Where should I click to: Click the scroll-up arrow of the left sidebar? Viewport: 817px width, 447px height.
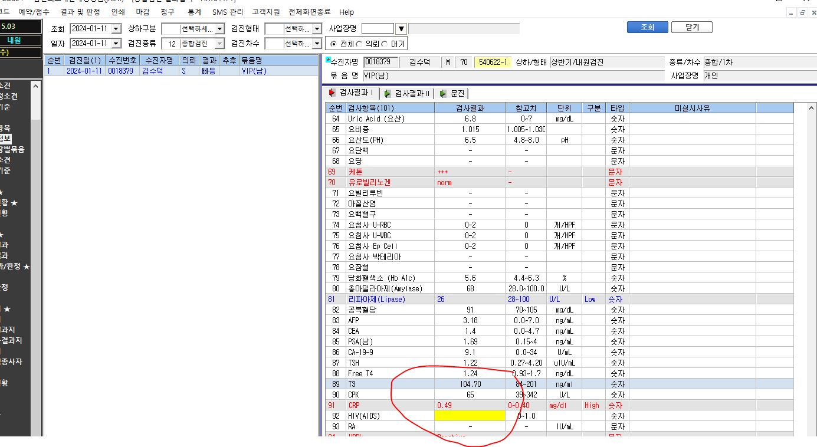(35, 86)
